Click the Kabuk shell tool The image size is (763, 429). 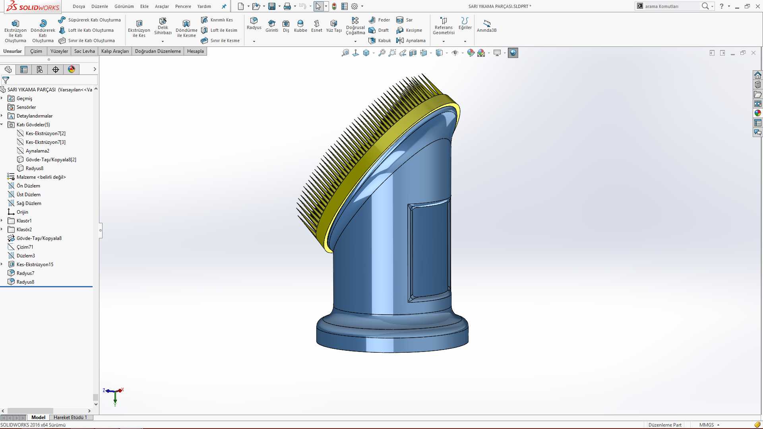[x=380, y=41]
